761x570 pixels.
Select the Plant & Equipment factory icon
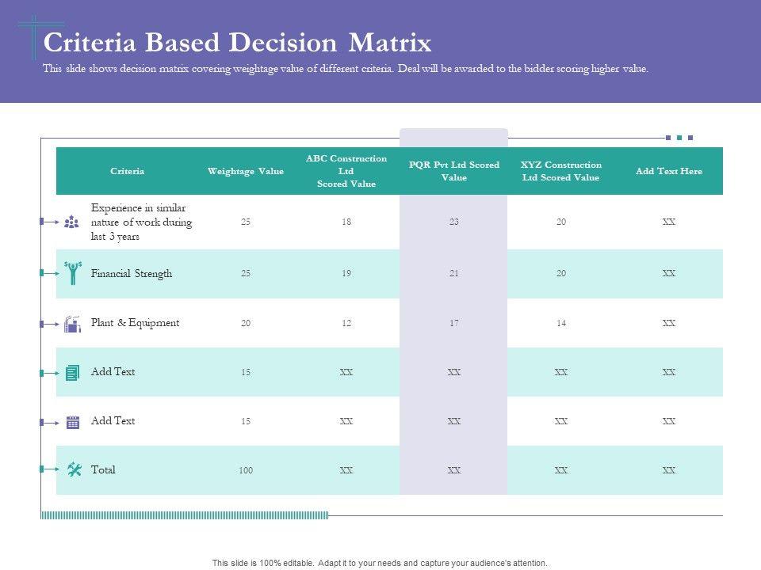(73, 324)
